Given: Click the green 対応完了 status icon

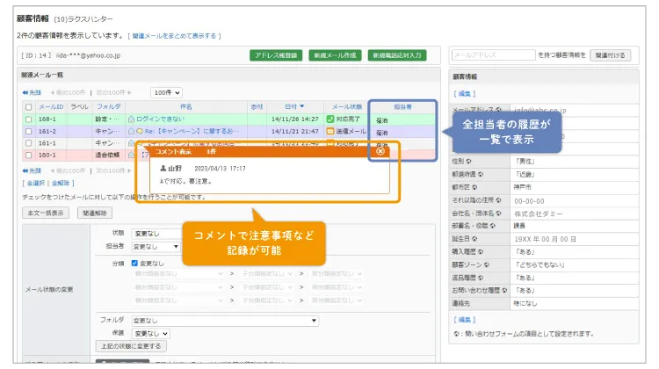Looking at the screenshot, I should [330, 119].
